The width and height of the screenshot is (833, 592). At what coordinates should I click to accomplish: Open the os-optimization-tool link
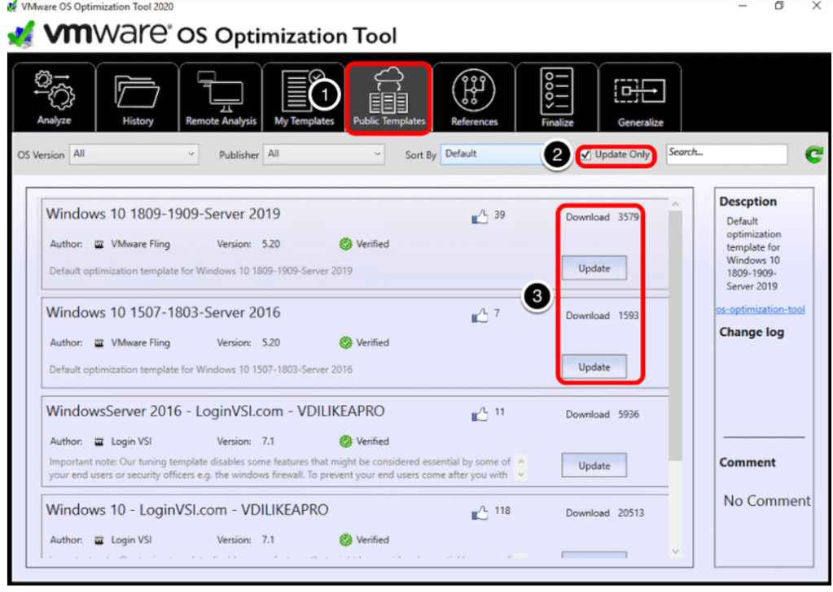tap(761, 309)
